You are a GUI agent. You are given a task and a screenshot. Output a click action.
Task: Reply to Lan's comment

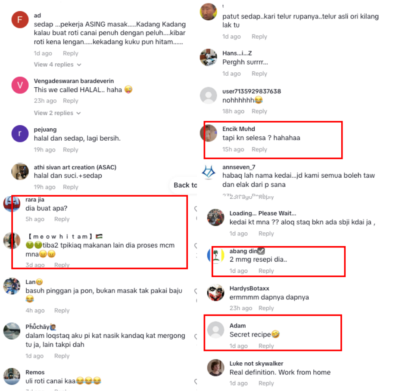pos(62,310)
